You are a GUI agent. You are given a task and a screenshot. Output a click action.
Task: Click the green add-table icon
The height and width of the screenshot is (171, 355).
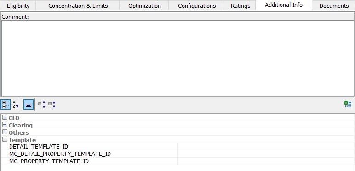click(348, 104)
